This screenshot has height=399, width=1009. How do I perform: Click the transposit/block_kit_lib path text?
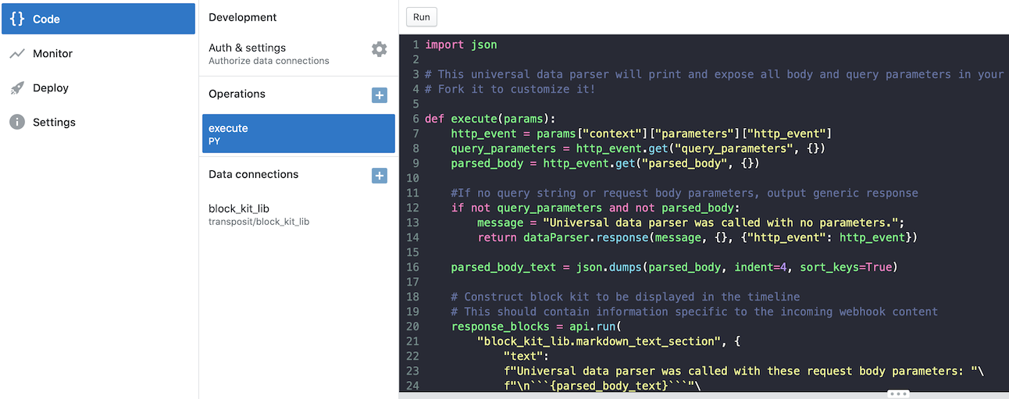(x=258, y=222)
